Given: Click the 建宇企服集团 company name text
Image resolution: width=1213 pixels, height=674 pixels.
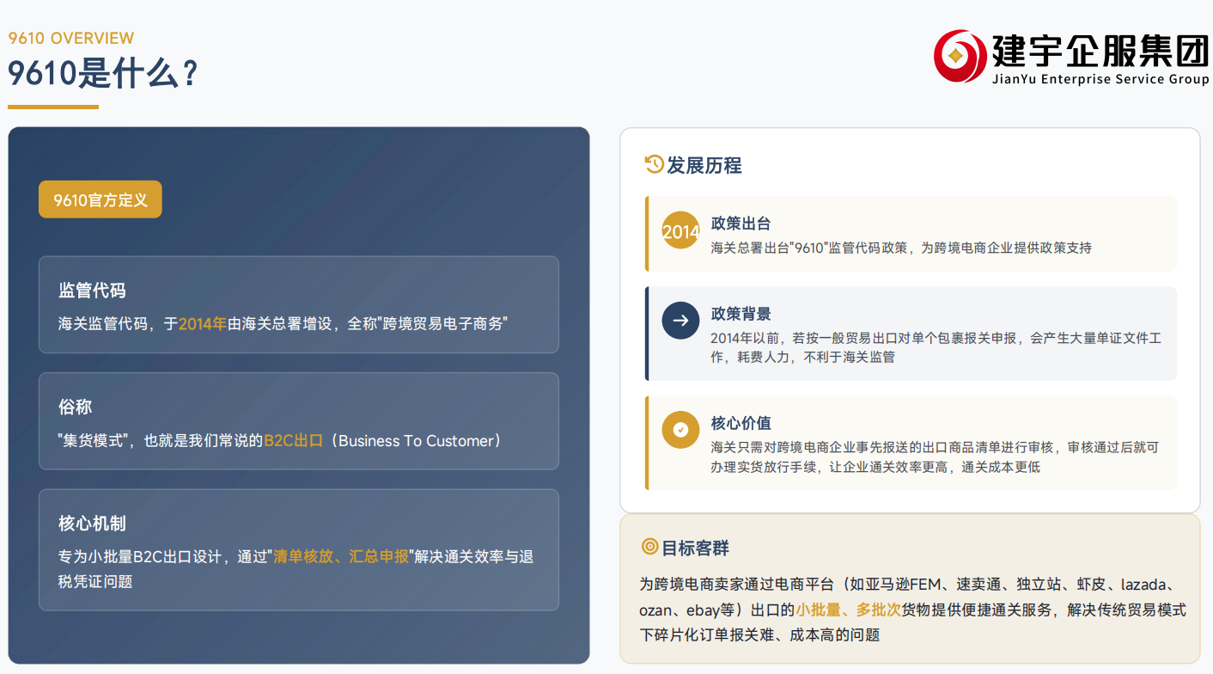Looking at the screenshot, I should pyautogui.click(x=1100, y=52).
